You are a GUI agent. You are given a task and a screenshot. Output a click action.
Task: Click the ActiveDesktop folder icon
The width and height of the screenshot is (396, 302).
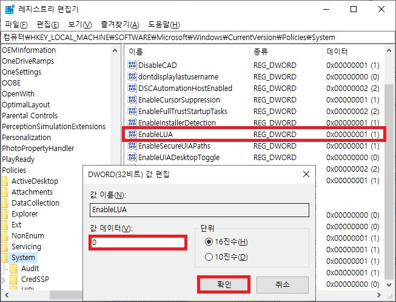[x=5, y=181]
